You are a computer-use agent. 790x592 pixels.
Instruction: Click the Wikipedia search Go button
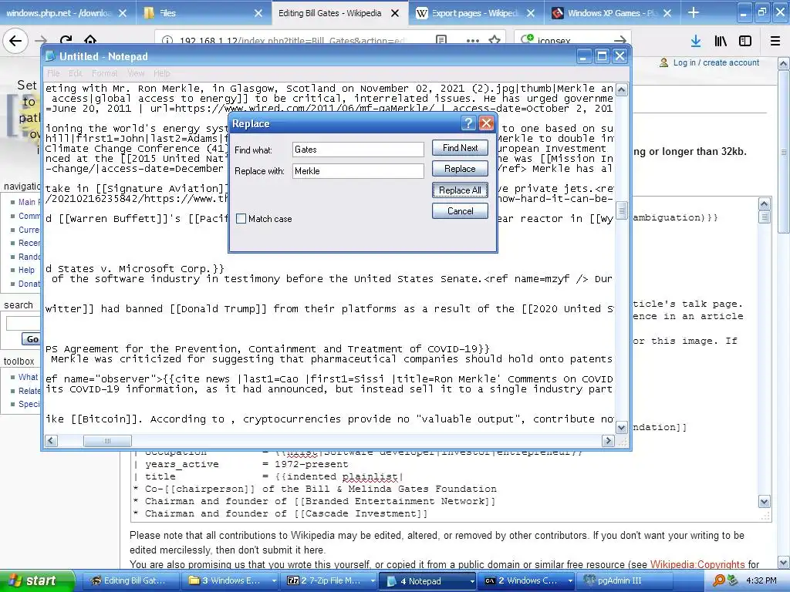tap(32, 339)
